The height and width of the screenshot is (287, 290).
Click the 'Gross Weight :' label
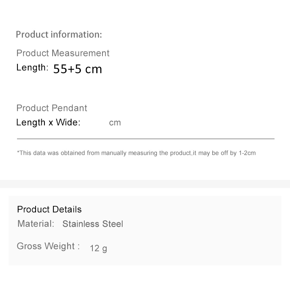(x=48, y=246)
